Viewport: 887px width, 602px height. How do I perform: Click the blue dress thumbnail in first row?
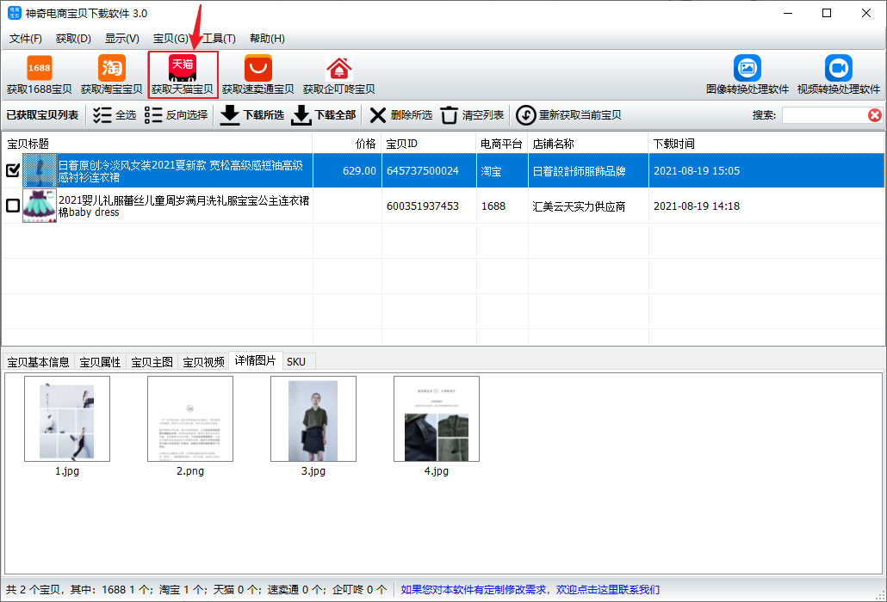click(x=40, y=170)
